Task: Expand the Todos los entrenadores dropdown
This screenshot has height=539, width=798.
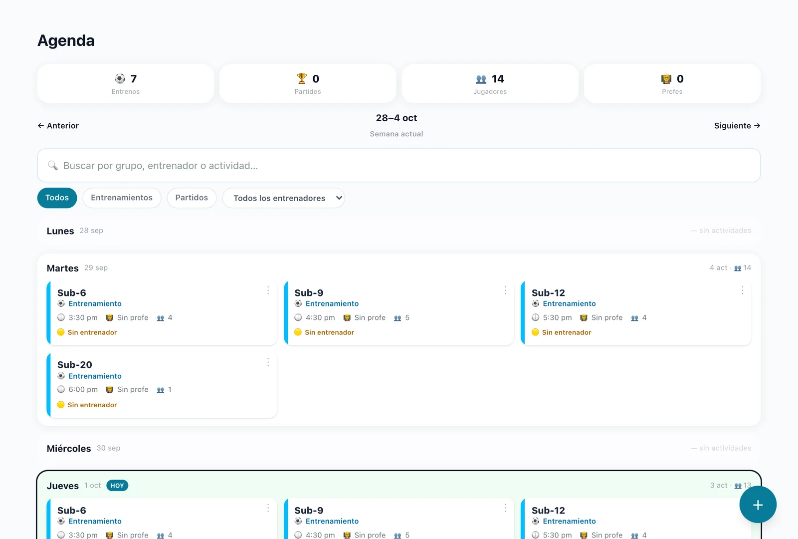Action: (x=283, y=198)
